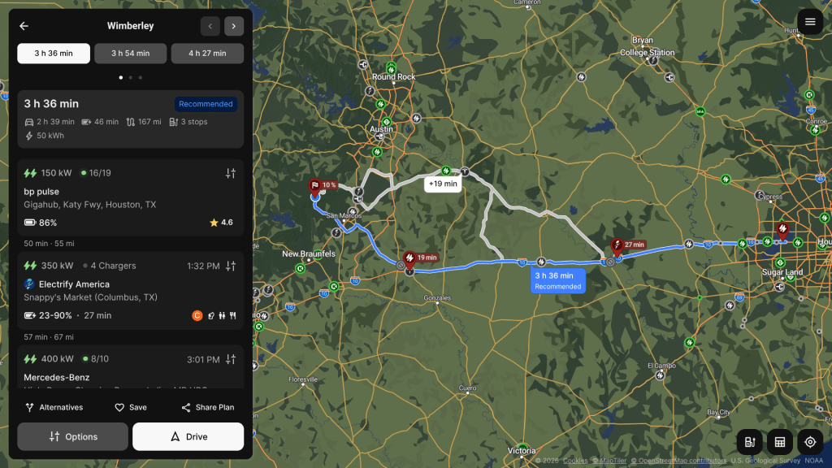Click the 19 min charger pin on map

pyautogui.click(x=409, y=259)
